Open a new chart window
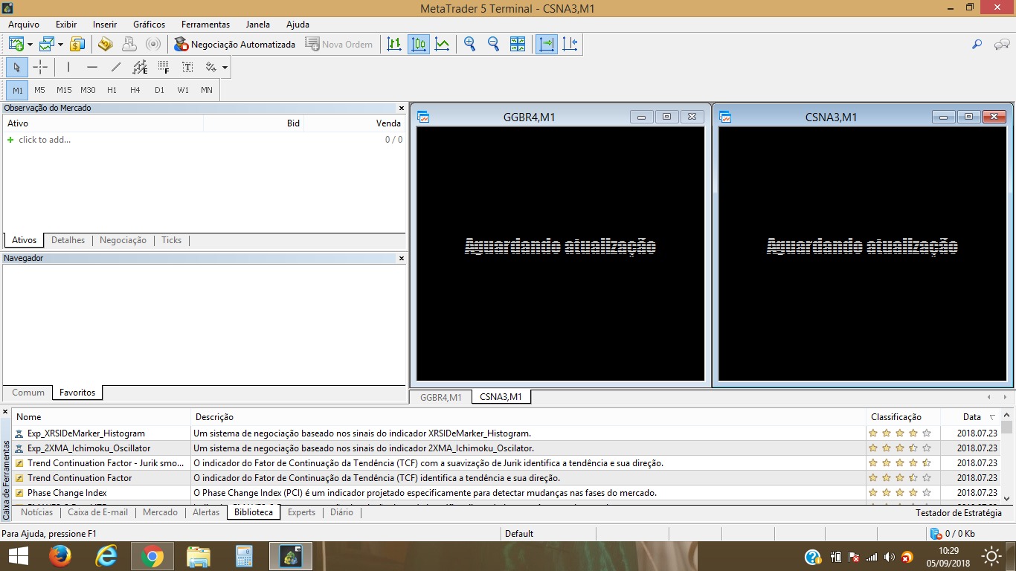Image resolution: width=1016 pixels, height=571 pixels. 16,44
